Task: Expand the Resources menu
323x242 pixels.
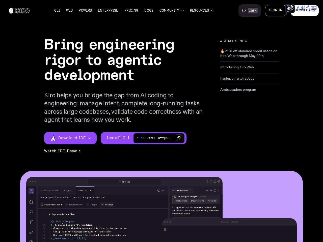Action: point(202,11)
